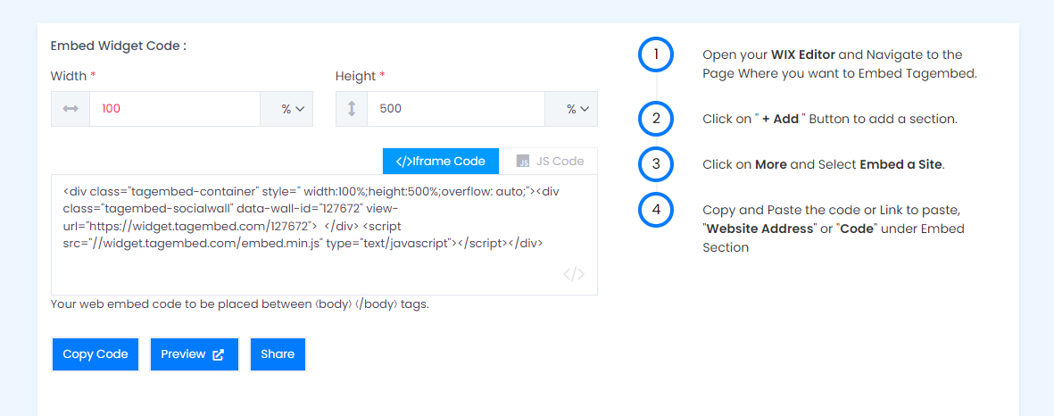
Task: Open the Height unit dropdown
Action: click(571, 109)
